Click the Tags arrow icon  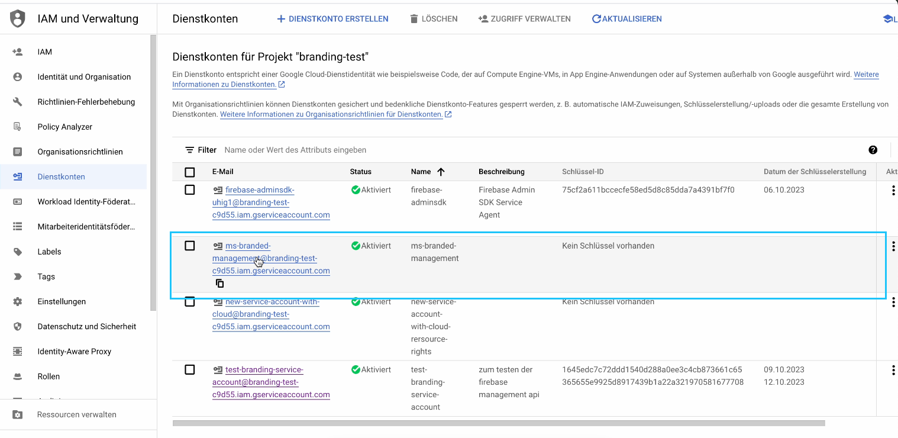(x=18, y=276)
